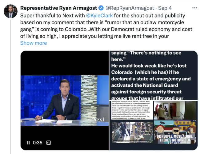This screenshot has height=154, width=200.
Task: Open the hallway security camera image
Action: coord(175,110)
